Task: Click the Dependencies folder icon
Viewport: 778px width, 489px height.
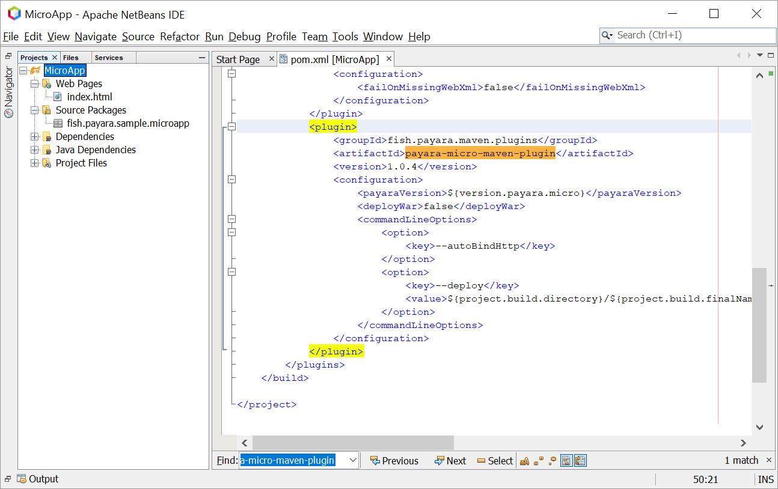Action: point(46,137)
